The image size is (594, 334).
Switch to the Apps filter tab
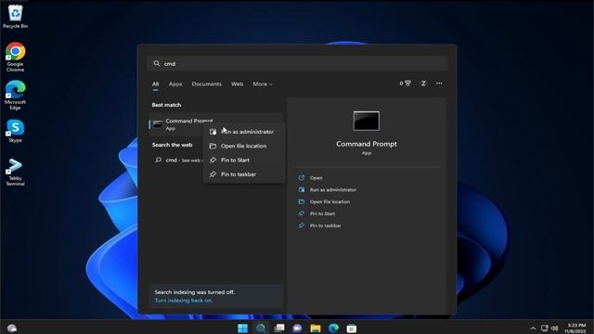point(175,84)
